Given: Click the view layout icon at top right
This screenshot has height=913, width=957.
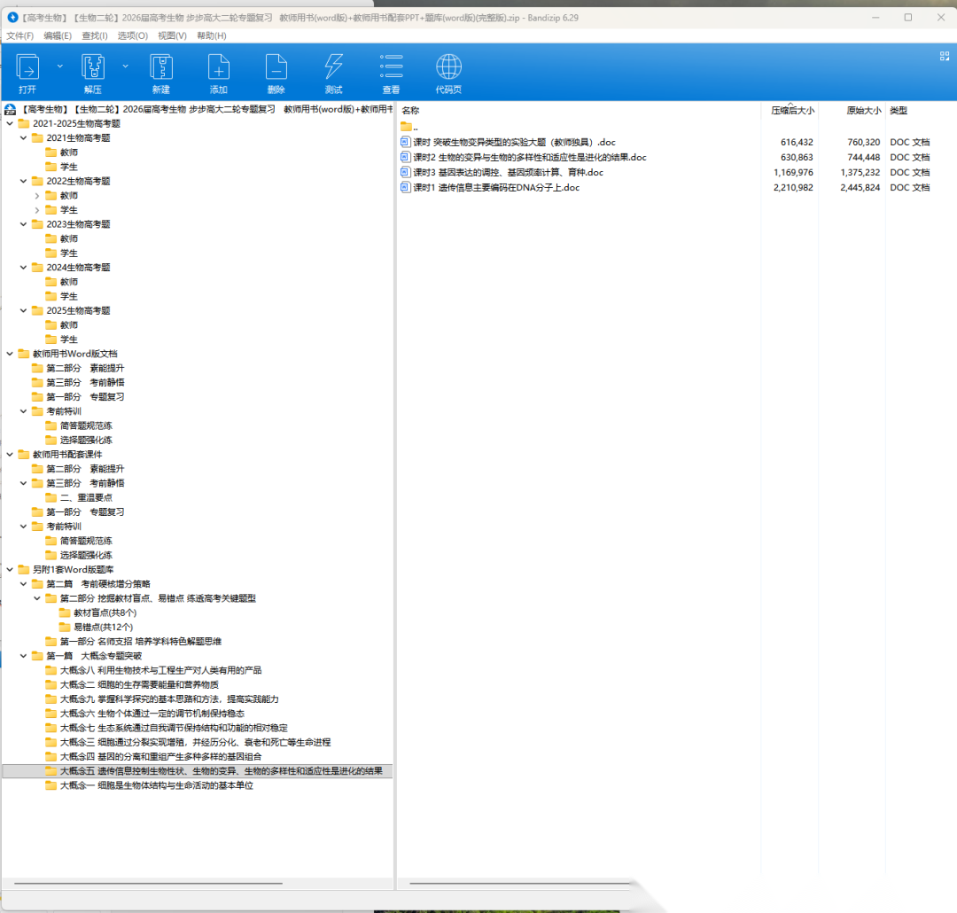Looking at the screenshot, I should (944, 56).
